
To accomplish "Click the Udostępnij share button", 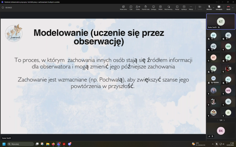I will [x=219, y=7].
